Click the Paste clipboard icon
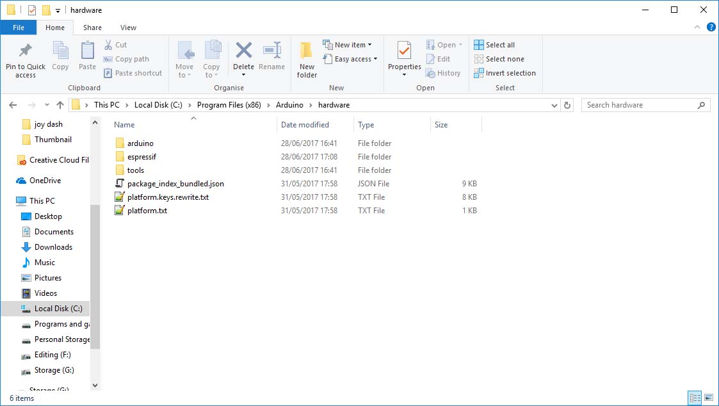The width and height of the screenshot is (719, 406). click(x=87, y=51)
